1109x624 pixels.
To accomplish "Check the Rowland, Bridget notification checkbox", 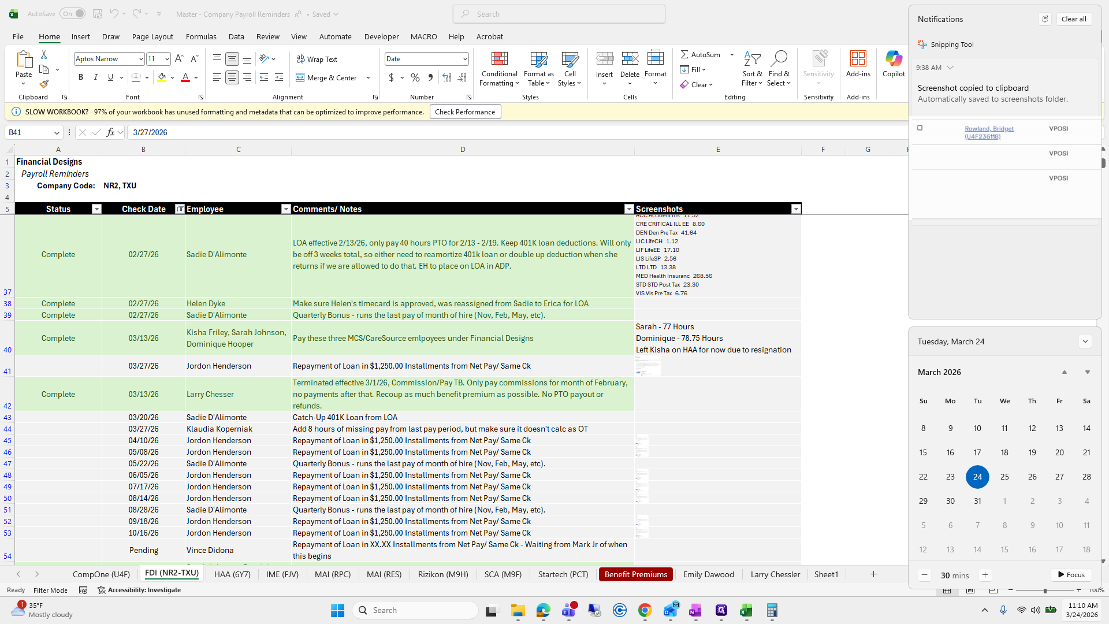I will (920, 128).
